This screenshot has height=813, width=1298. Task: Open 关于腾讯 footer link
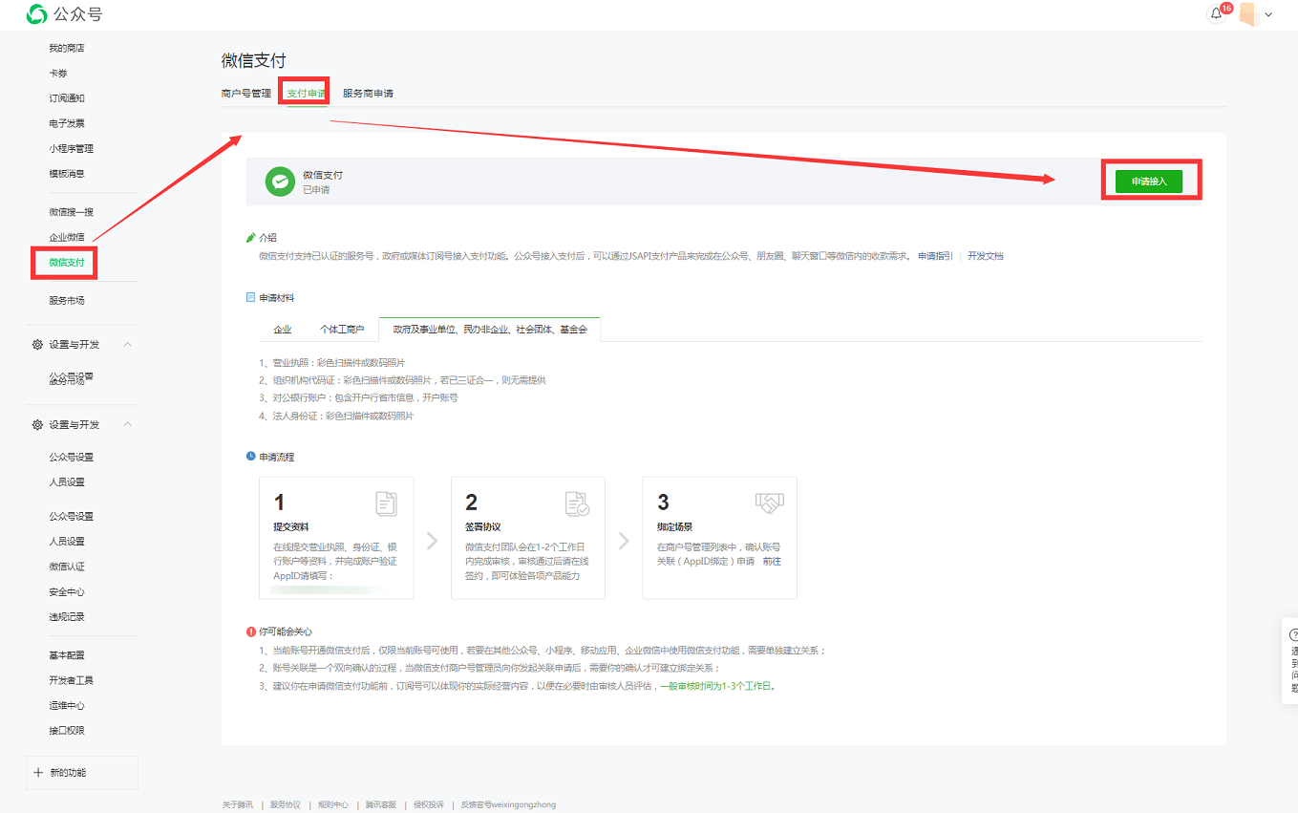click(238, 804)
